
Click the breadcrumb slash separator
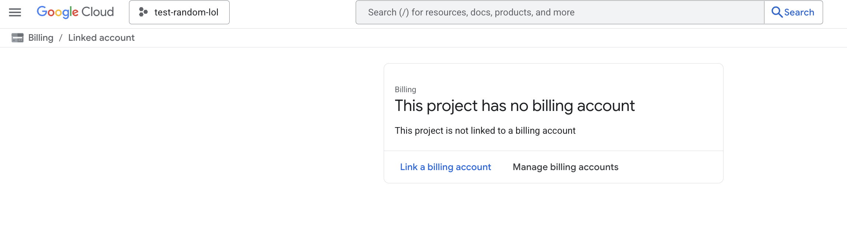(x=61, y=38)
